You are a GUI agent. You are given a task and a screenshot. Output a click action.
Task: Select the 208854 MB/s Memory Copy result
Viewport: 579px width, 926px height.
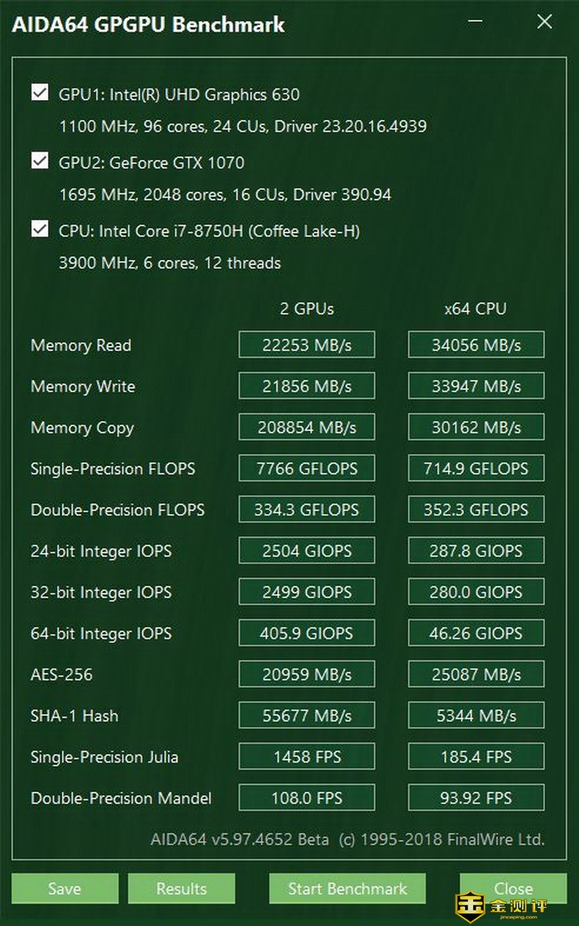tap(306, 428)
